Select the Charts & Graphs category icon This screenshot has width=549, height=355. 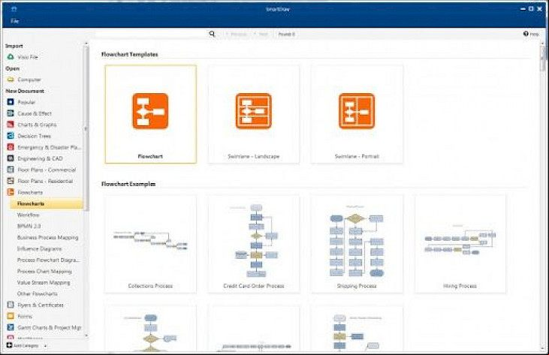coord(11,125)
